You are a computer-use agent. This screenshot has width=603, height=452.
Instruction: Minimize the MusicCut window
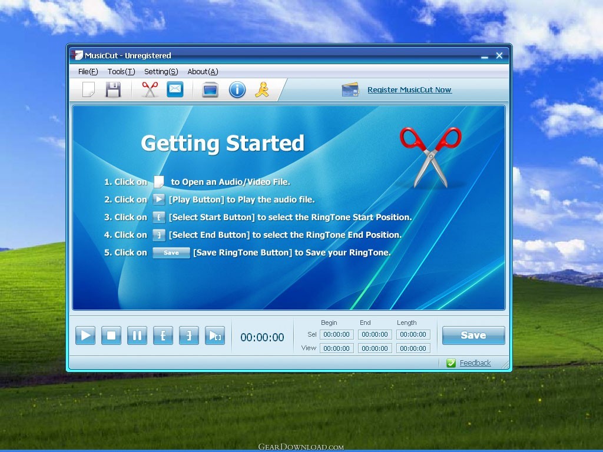[x=485, y=56]
